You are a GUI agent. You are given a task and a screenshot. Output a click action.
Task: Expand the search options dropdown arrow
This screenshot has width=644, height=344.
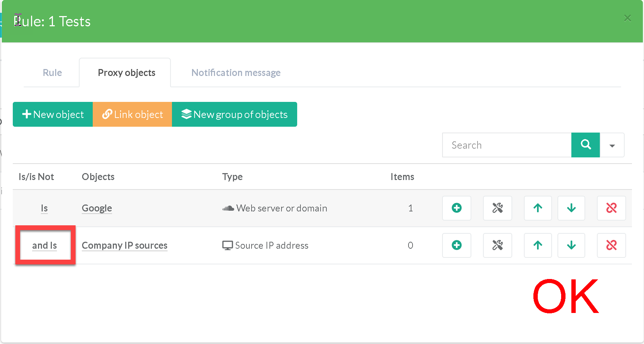pos(612,145)
